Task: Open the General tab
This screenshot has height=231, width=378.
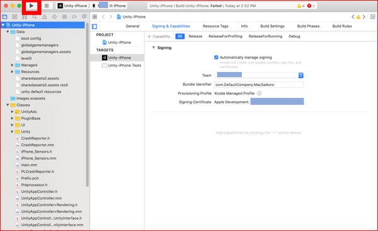Action: point(132,26)
